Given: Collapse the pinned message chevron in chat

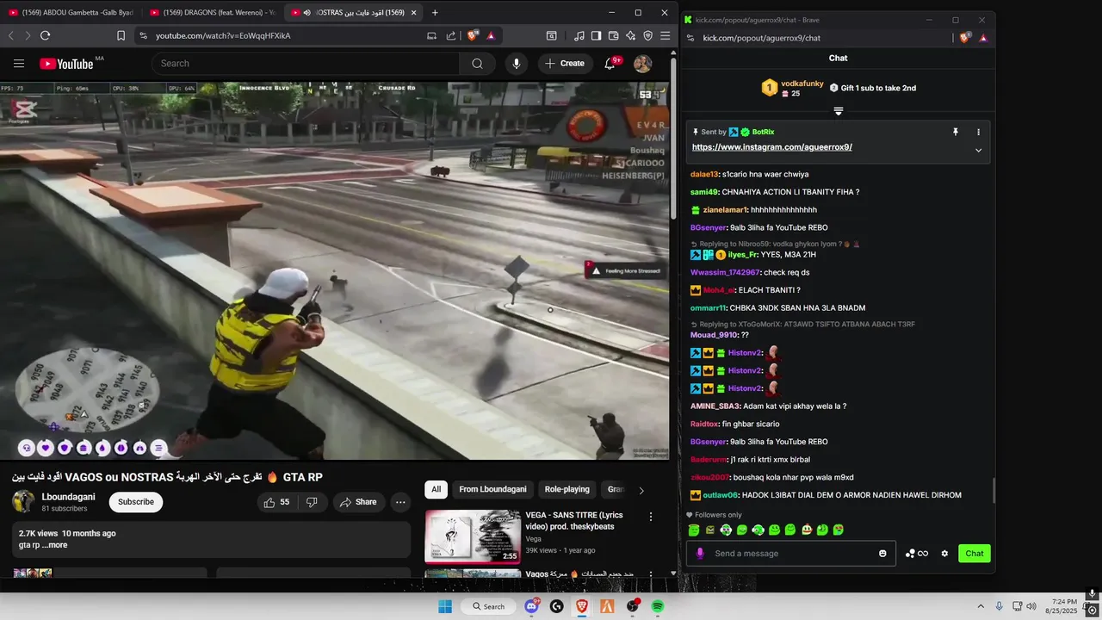Looking at the screenshot, I should pos(978,150).
